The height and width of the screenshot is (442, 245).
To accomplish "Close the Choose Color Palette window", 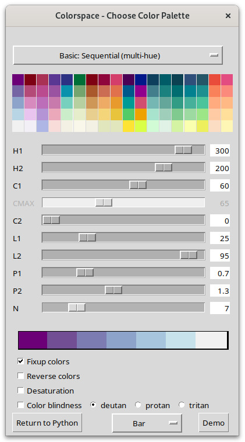I will coord(228,16).
